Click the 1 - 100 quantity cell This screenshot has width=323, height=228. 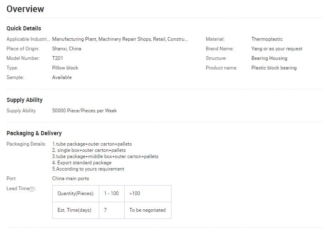[111, 193]
